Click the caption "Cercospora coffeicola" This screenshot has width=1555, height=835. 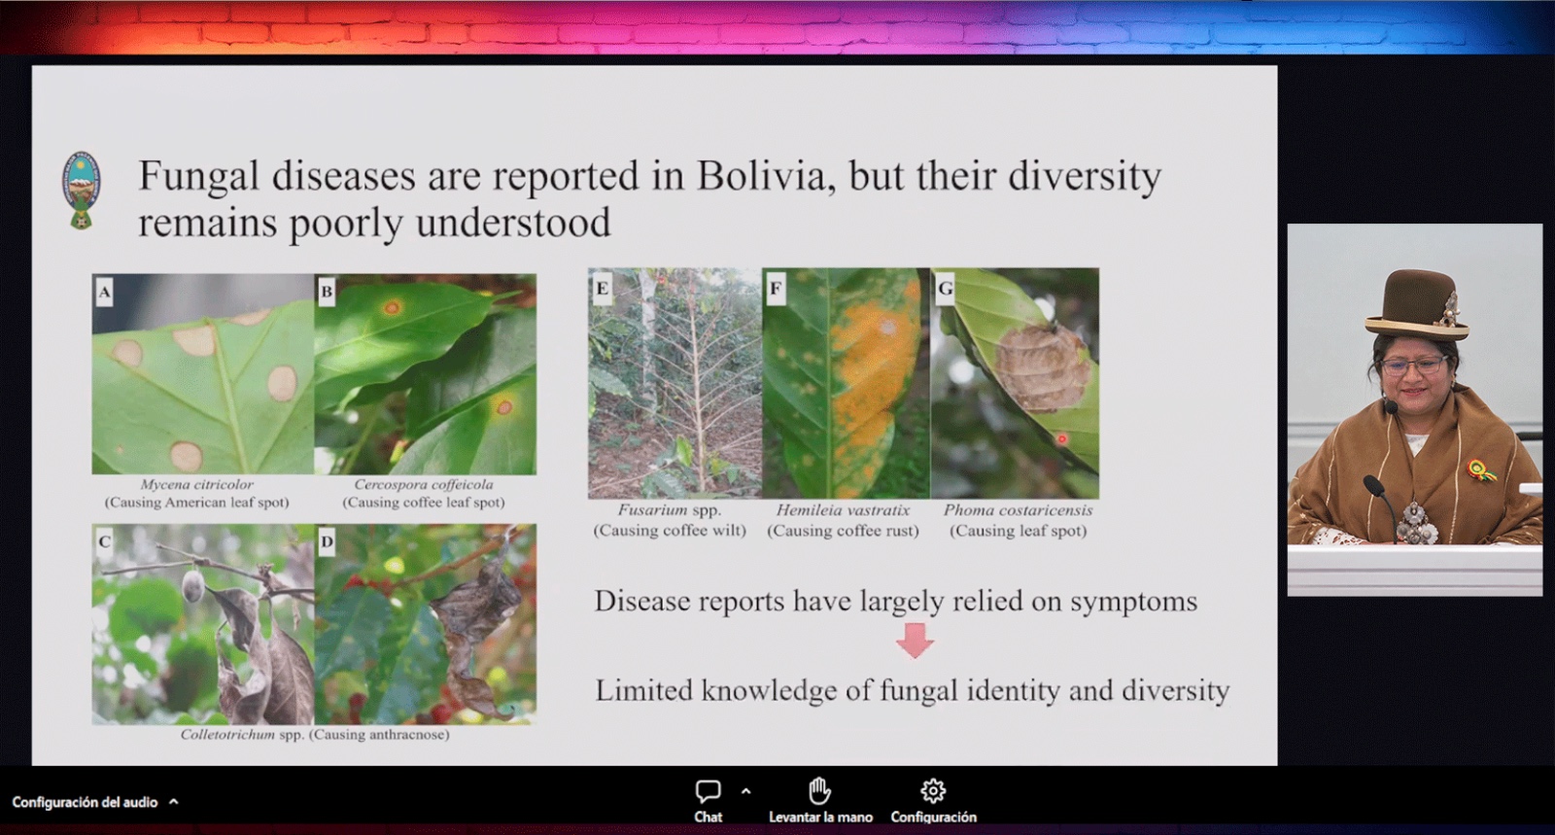tap(424, 484)
